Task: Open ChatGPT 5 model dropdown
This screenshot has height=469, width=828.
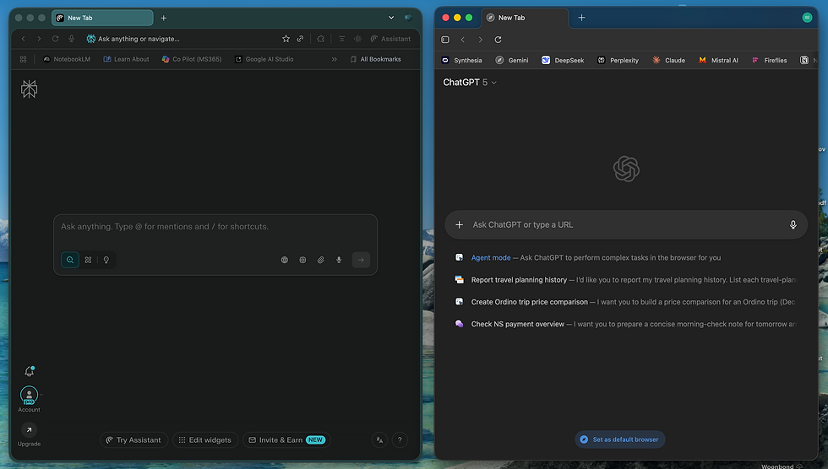Action: click(x=470, y=82)
